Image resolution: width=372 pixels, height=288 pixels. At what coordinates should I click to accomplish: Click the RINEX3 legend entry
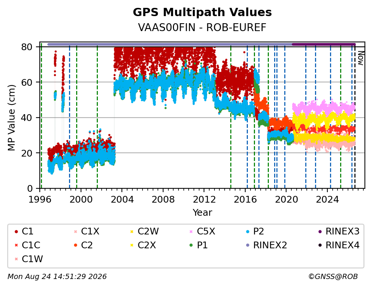(x=339, y=231)
